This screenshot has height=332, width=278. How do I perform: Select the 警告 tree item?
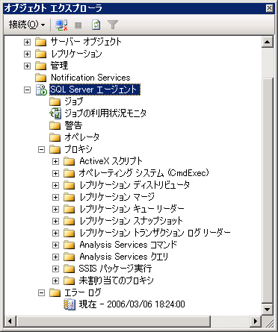click(x=73, y=125)
